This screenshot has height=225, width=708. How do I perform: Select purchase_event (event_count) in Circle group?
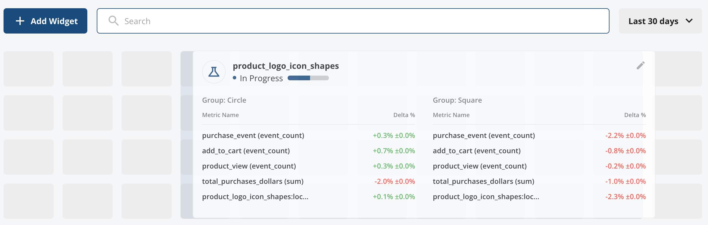click(253, 136)
